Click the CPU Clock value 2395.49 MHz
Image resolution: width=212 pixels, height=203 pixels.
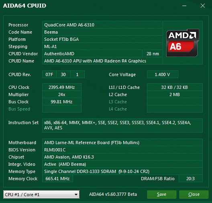(x=62, y=87)
